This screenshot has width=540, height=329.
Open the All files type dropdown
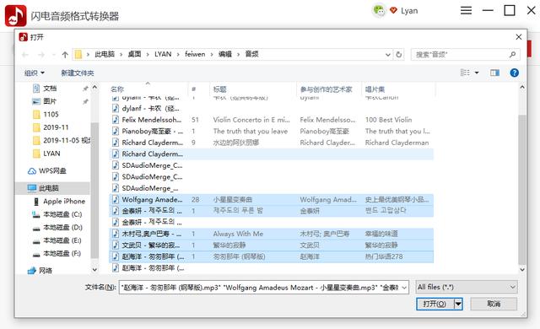coord(467,287)
